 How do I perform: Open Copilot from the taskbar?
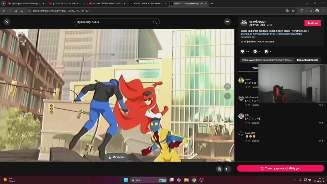tap(179, 180)
